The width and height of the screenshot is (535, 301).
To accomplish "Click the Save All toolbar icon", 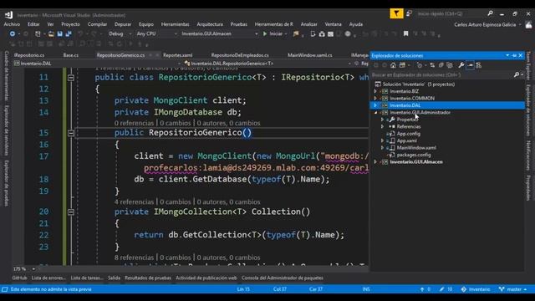I will pos(69,33).
